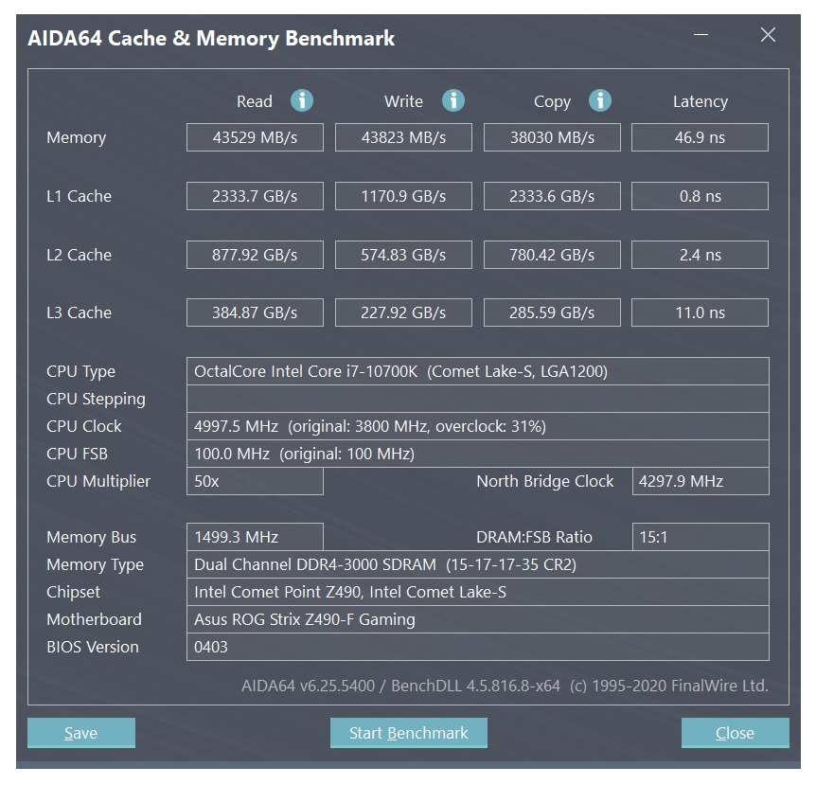Click the Memory Write value box
Screen dimensions: 816x785
click(403, 137)
